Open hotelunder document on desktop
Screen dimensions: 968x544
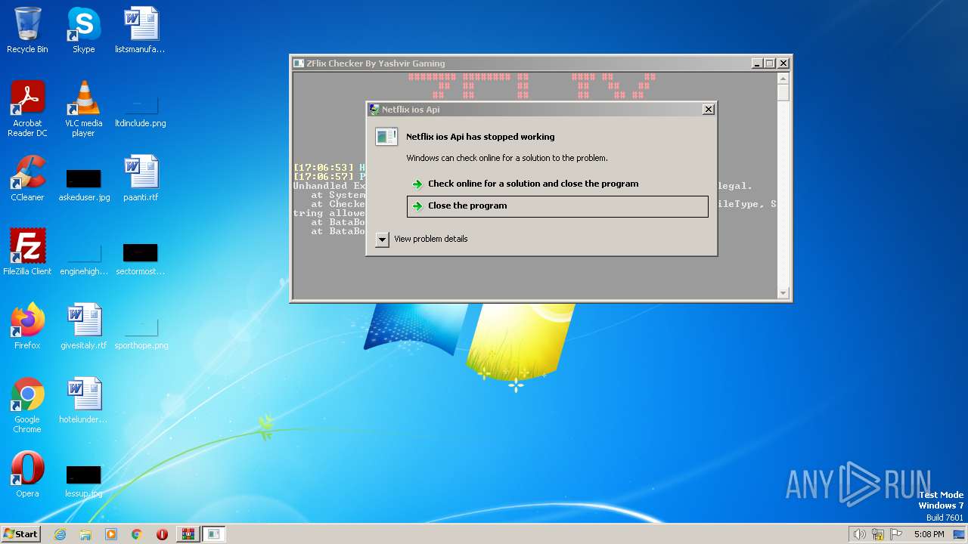click(x=83, y=400)
